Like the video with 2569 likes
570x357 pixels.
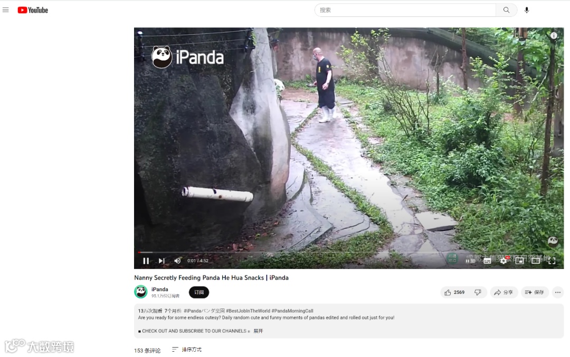click(454, 292)
